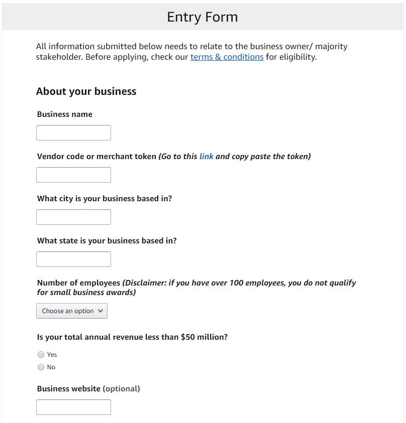Follow the merchant token 'link' hyperlink
This screenshot has height=423, width=406.
[x=206, y=157]
